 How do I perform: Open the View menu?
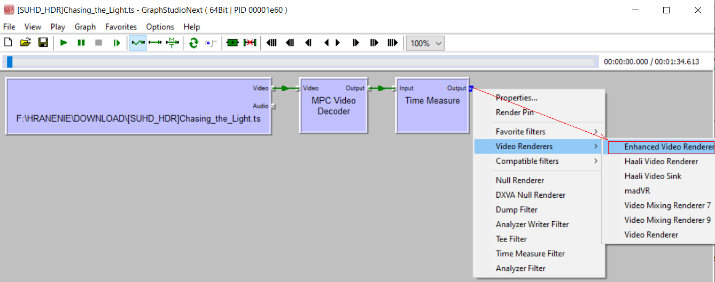tap(33, 27)
